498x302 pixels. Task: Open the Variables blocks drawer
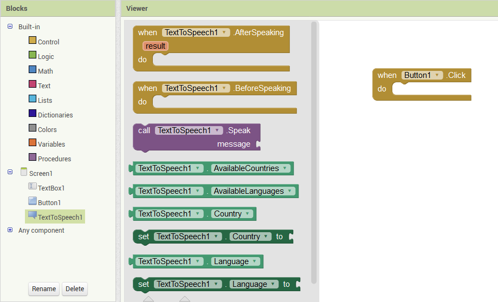pos(33,143)
